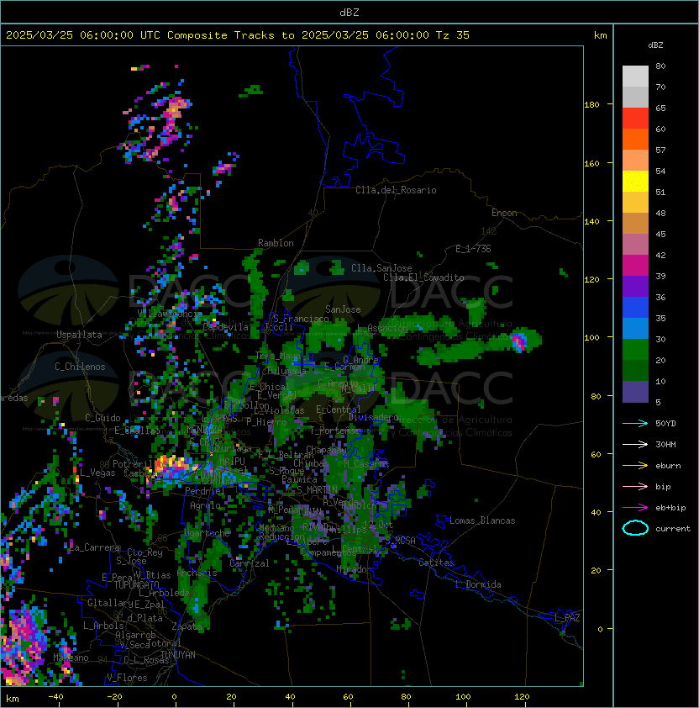
Task: Select the magenta 39–42 dBZ swatch
Action: click(x=635, y=265)
